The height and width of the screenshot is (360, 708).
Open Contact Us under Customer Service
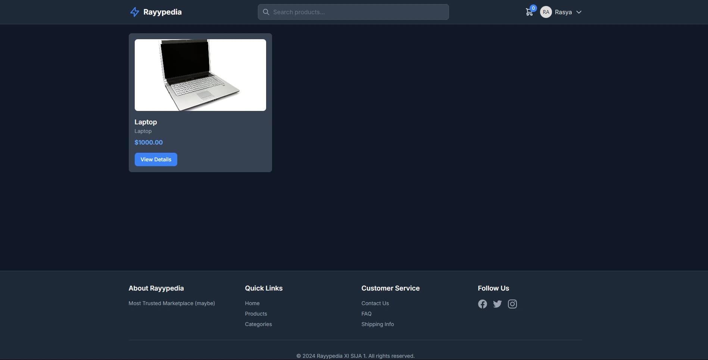click(x=375, y=303)
